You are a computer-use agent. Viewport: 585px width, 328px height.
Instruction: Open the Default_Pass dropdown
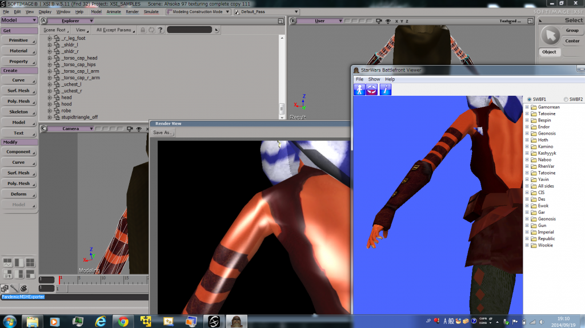pos(267,12)
